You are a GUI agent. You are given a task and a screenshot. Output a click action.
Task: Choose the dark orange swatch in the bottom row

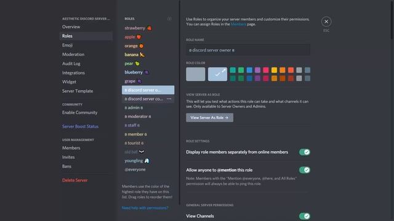[x=283, y=79]
